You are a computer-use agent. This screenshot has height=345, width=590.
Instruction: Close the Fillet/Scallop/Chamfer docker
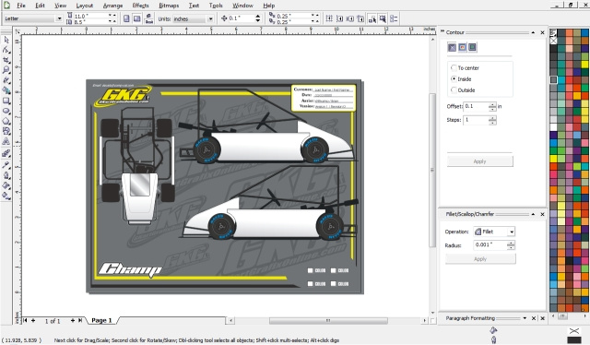pyautogui.click(x=542, y=214)
